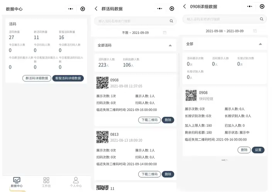
Task: Switch to 个人中心 bottom tab
Action: (x=76, y=182)
